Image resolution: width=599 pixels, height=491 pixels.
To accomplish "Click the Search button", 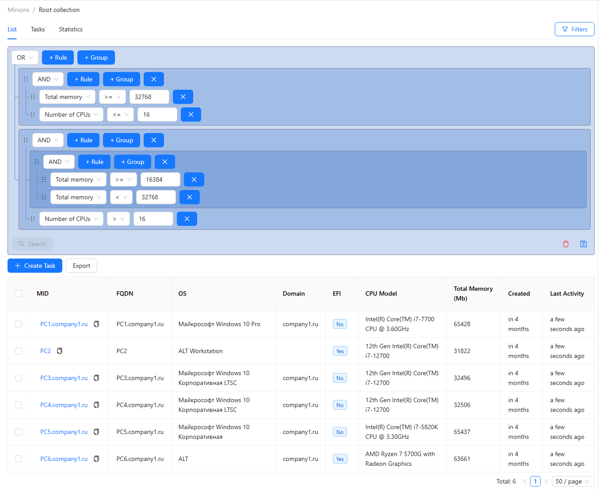I will click(32, 244).
